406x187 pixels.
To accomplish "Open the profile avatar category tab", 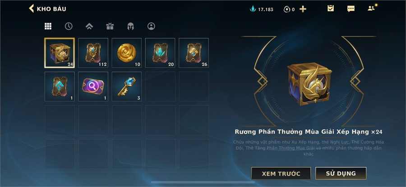I will click(x=151, y=26).
